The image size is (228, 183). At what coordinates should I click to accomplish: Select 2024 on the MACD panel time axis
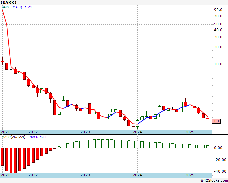(137, 175)
